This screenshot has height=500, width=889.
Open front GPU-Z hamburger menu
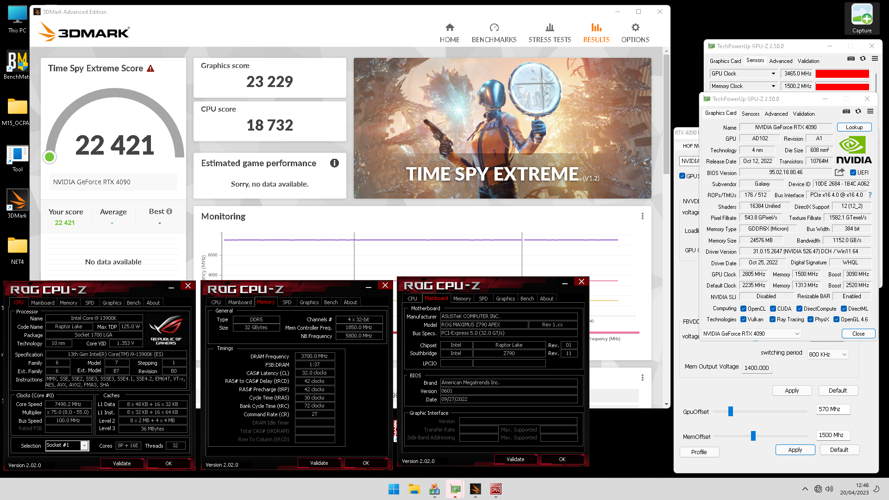coord(870,111)
